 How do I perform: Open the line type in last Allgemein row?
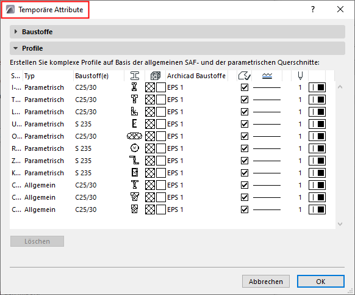267,210
